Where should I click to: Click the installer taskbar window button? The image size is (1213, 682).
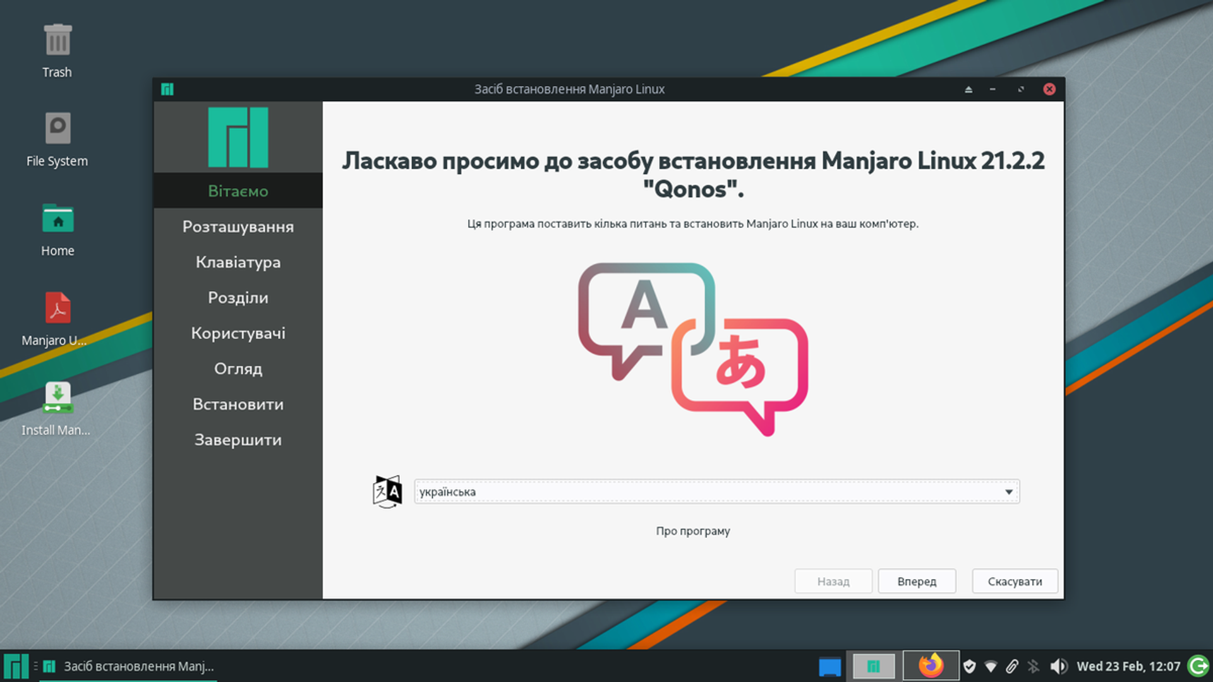[x=128, y=666]
